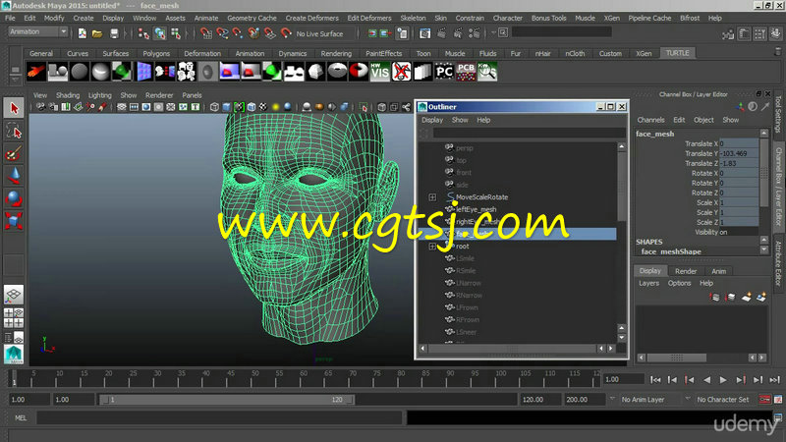Select the arrow Select tool
This screenshot has width=786, height=442.
tap(14, 108)
